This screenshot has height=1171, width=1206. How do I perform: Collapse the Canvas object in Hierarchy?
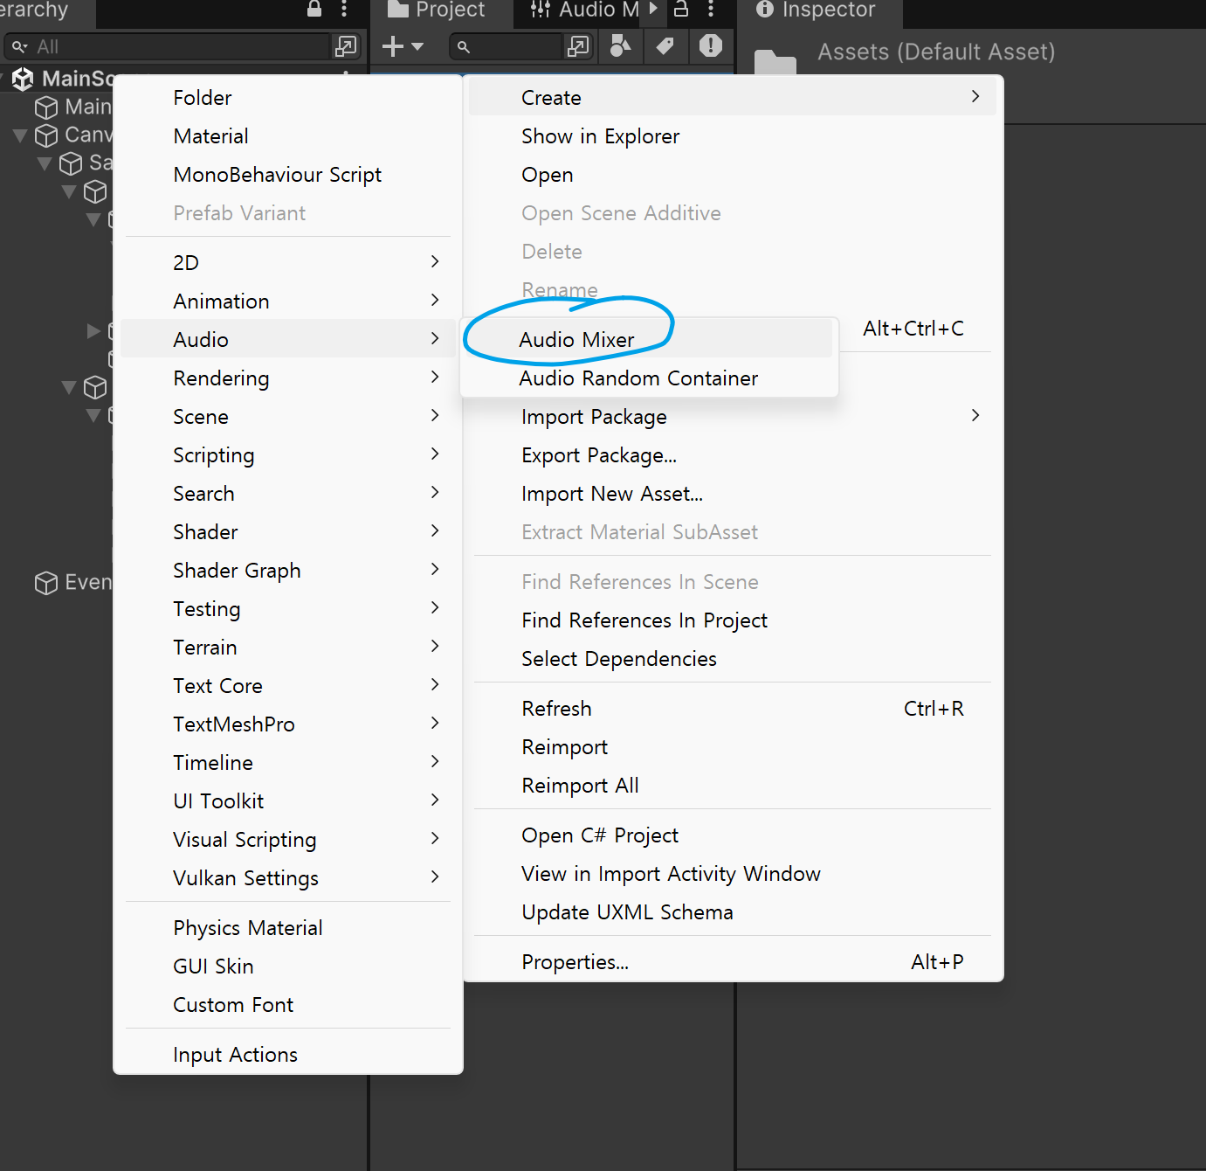21,135
